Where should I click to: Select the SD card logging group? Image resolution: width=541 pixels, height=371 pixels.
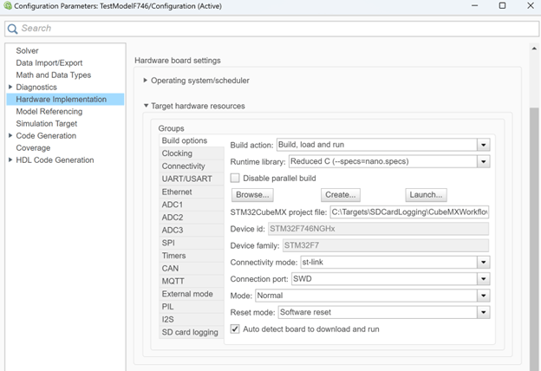(x=192, y=332)
